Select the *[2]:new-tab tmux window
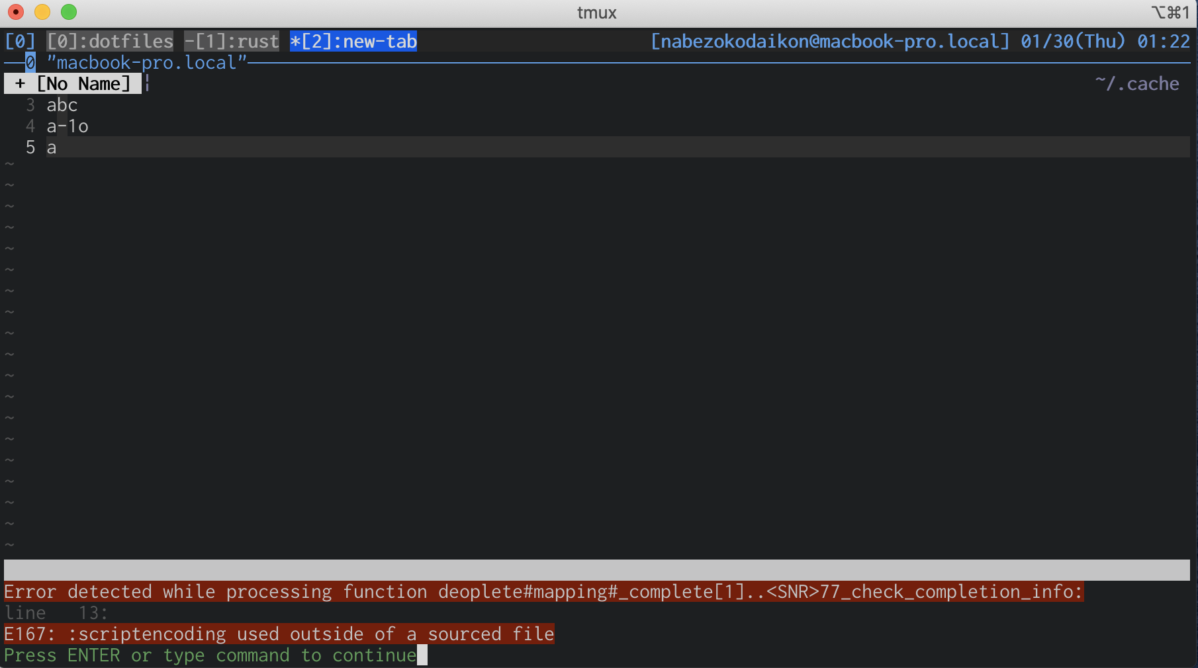Screen dimensions: 1198x668 pos(353,41)
